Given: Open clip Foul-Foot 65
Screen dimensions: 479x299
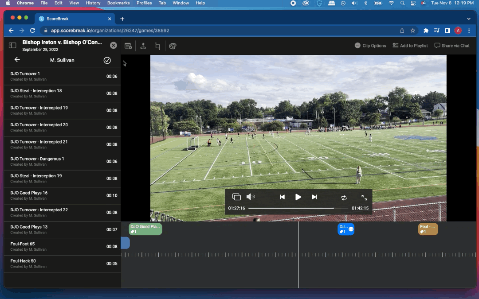Looking at the screenshot, I should [x=62, y=247].
